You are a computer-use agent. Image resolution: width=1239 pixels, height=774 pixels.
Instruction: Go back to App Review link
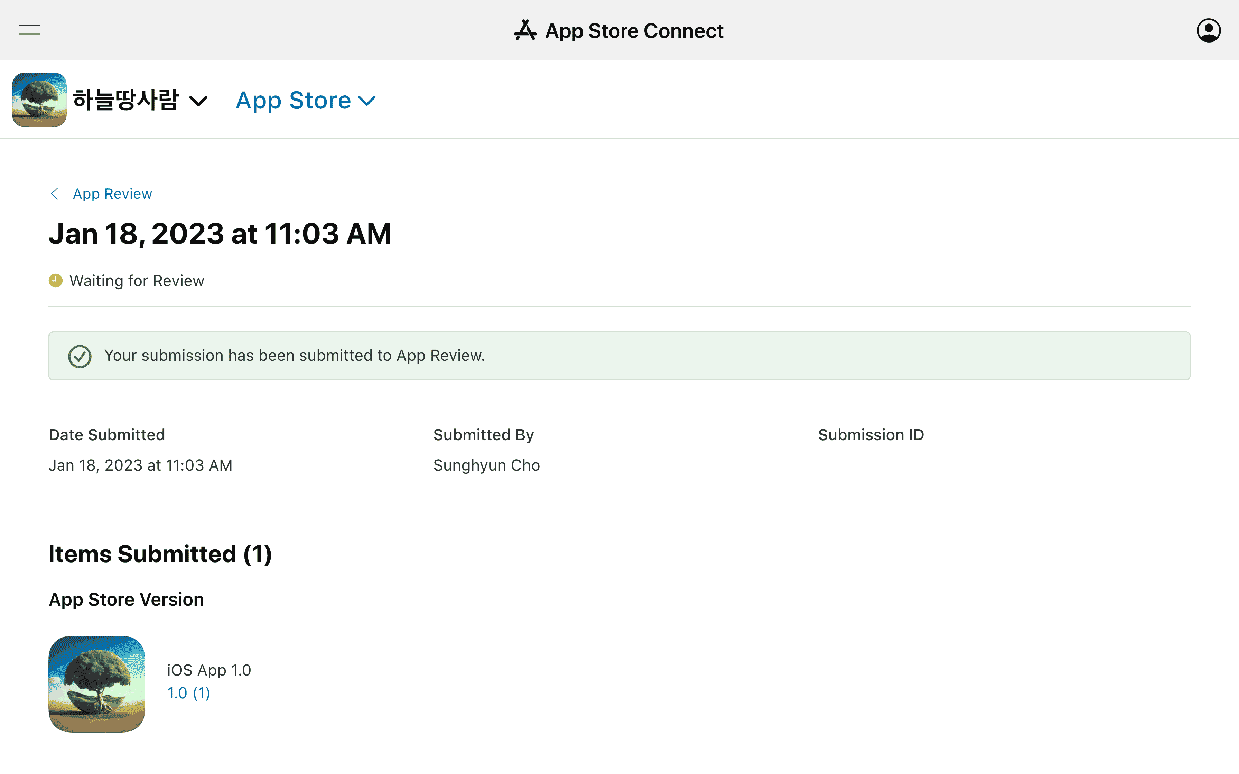click(x=113, y=194)
